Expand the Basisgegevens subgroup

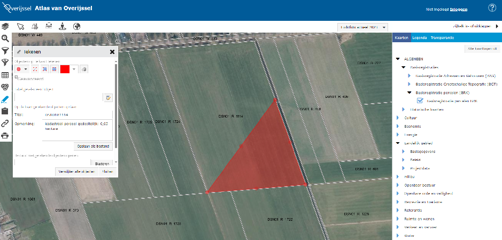(404, 151)
